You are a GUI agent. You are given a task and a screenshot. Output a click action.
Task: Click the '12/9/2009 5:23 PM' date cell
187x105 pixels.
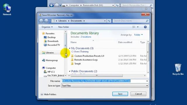coord(127,56)
